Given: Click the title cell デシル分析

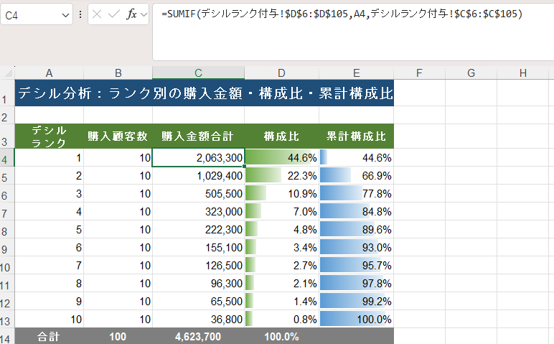Looking at the screenshot, I should tap(205, 93).
